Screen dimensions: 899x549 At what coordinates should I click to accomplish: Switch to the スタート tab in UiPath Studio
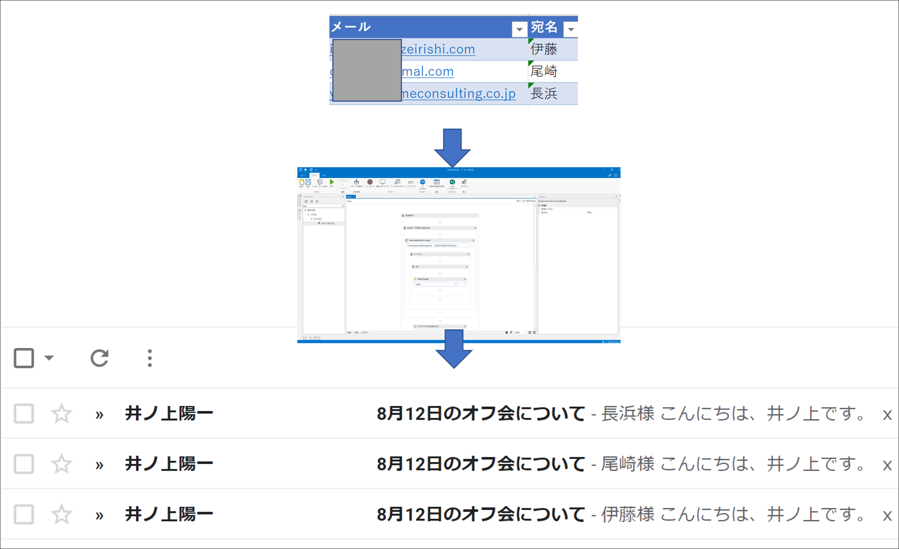[x=303, y=176]
